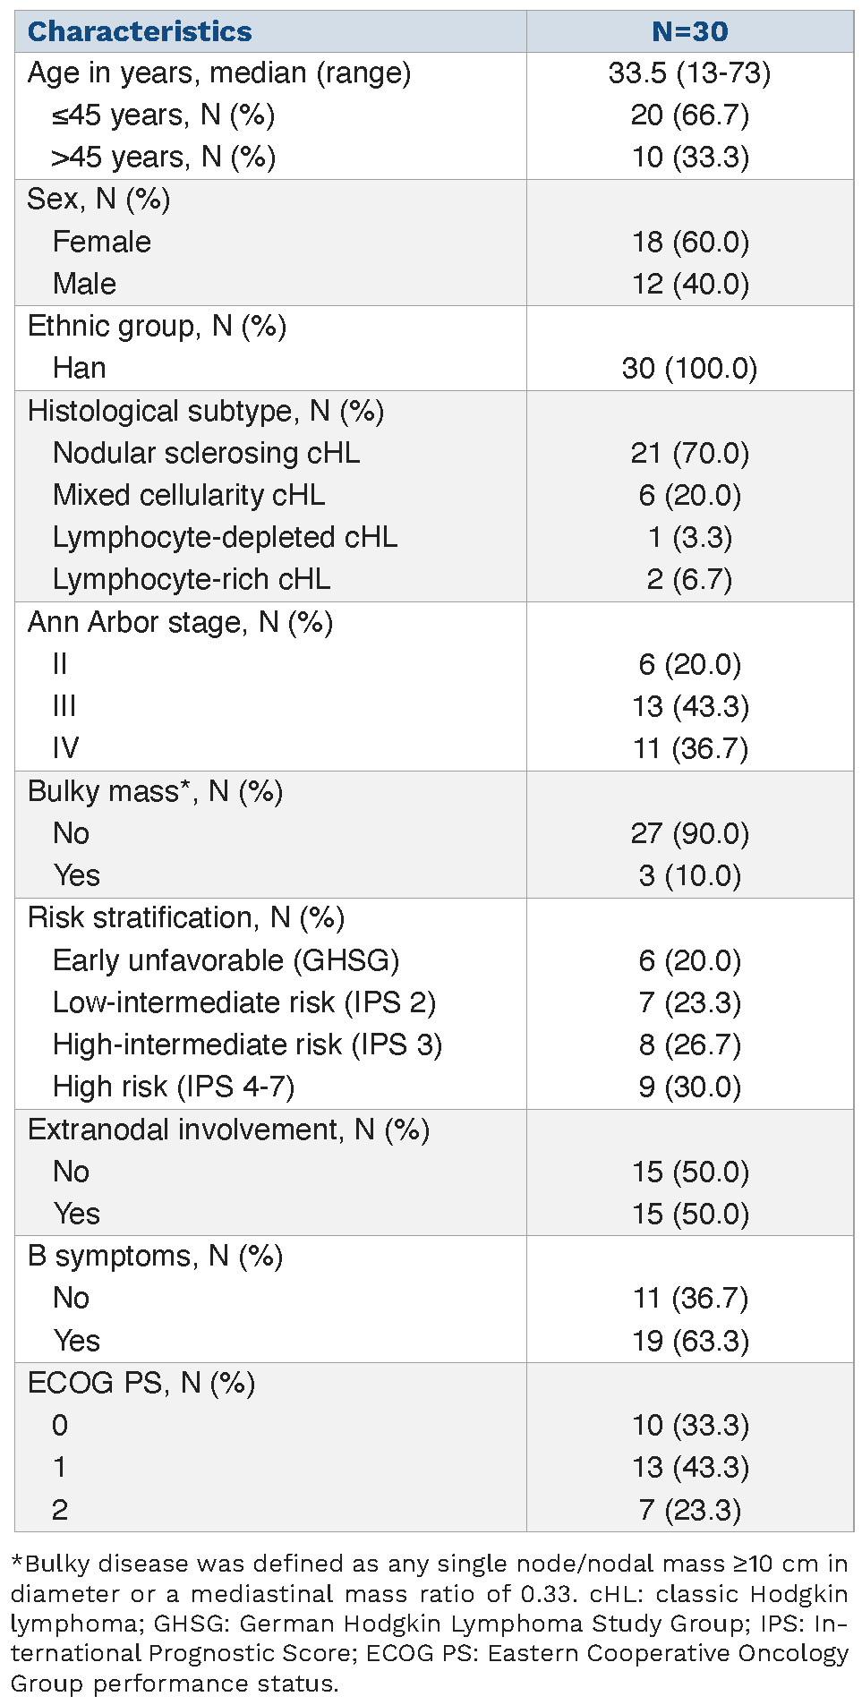Click the "N=30" column header
Viewport: 862px width, 1705px height.
(x=689, y=31)
